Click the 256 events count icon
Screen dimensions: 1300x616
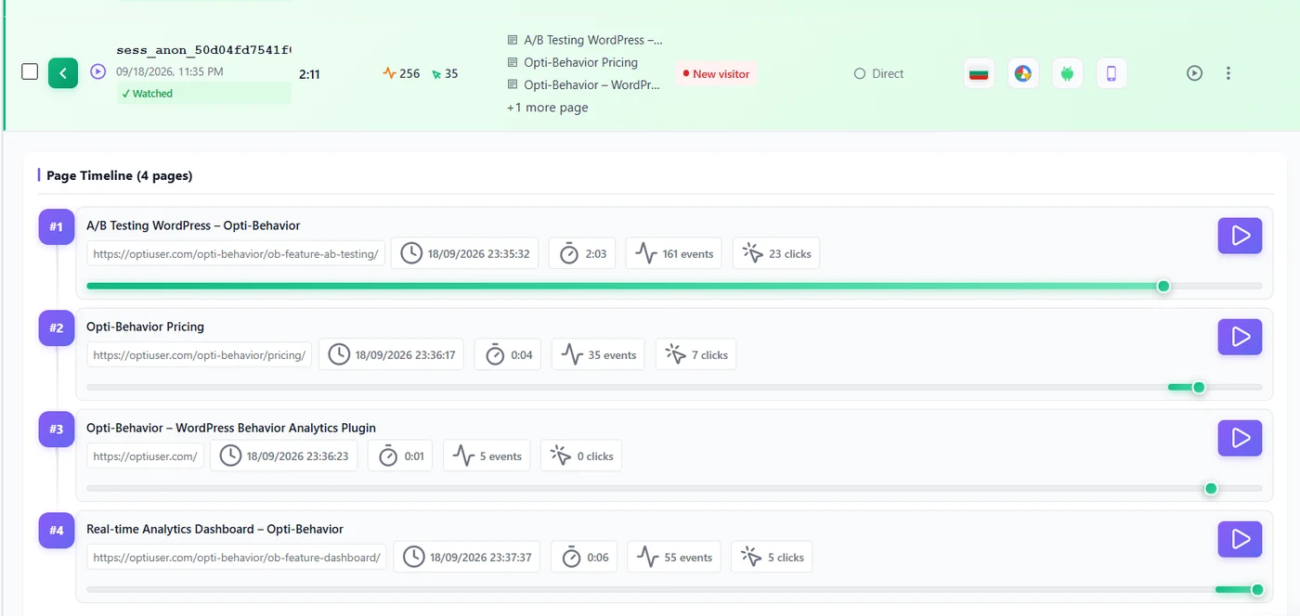[389, 74]
